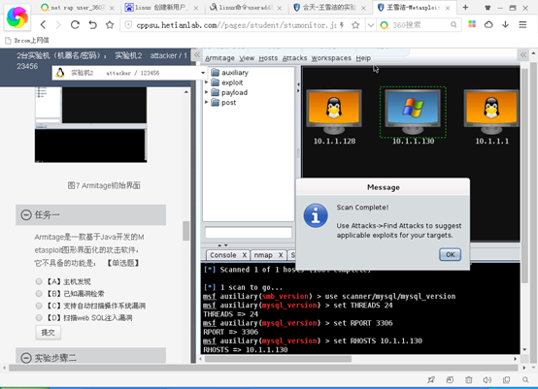Click OK in the Scan Complete dialog

(x=450, y=255)
